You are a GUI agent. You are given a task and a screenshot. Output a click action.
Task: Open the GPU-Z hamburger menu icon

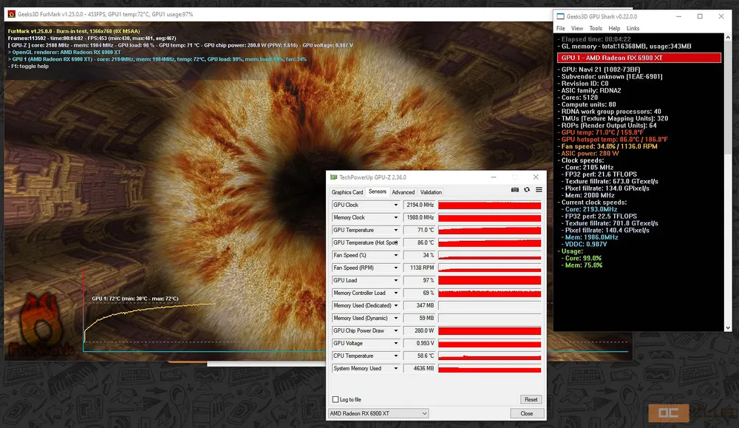537,191
